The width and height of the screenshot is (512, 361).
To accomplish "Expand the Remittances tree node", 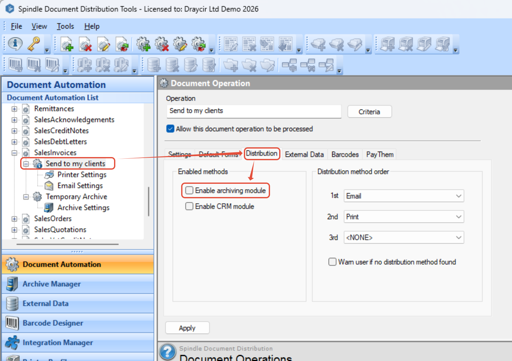I will (14, 109).
